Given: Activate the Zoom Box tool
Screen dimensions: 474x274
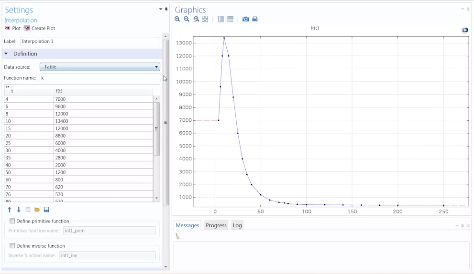Looking at the screenshot, I should pyautogui.click(x=196, y=19).
